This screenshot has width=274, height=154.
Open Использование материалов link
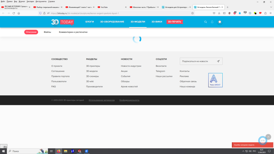102,100
